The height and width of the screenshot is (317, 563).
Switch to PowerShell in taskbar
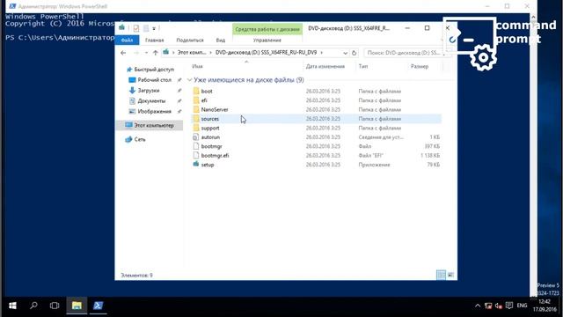tap(98, 306)
